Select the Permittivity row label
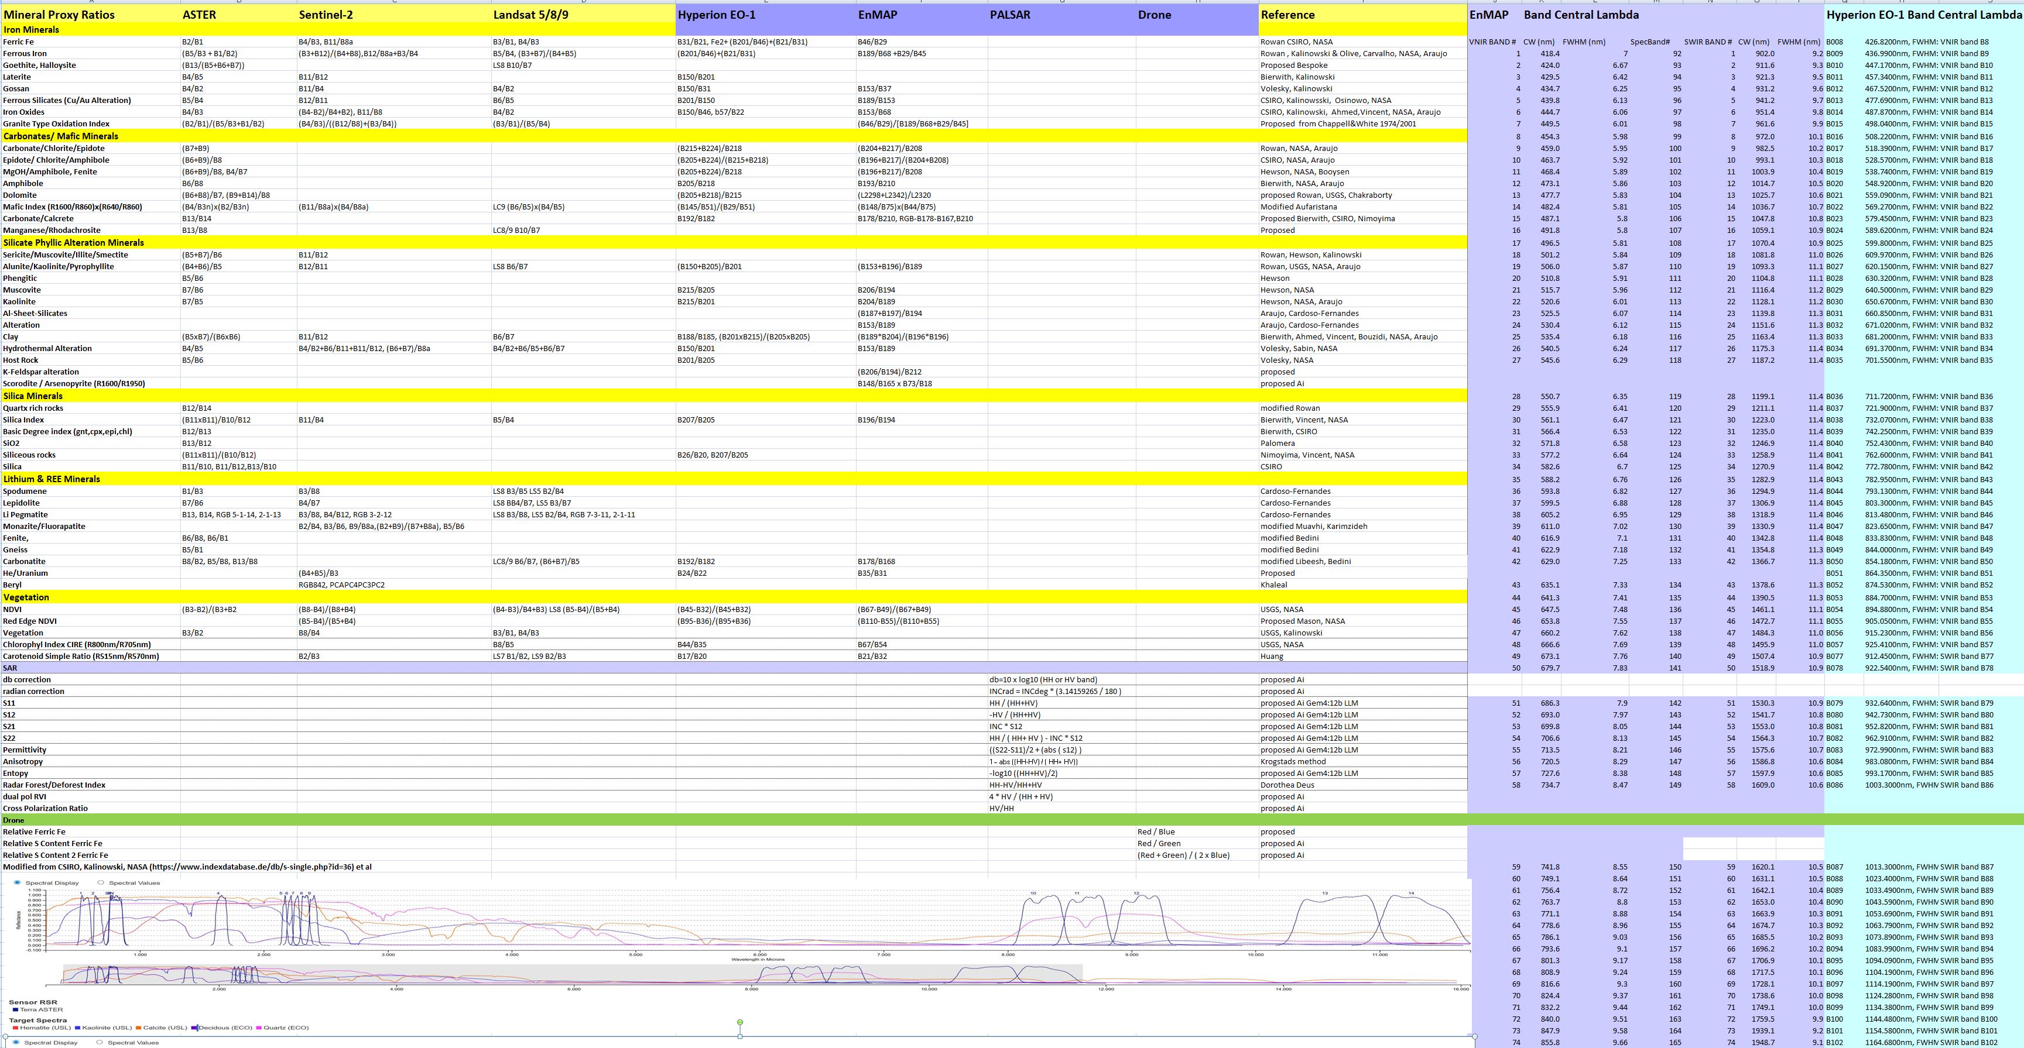 tap(91, 750)
